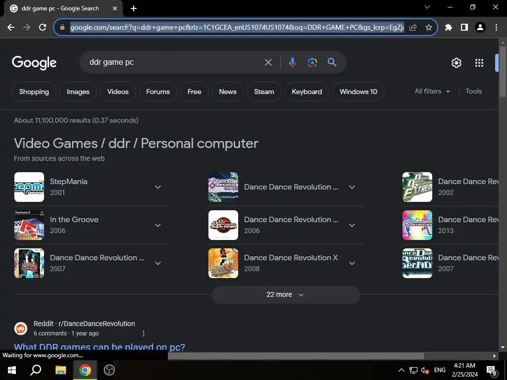Open the Windows Start menu
This screenshot has height=380, width=507.
coord(12,370)
